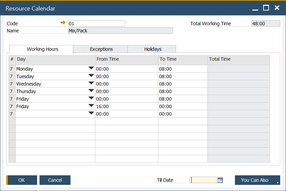Viewport: 286px width, 191px height.
Task: Confirm with the OK button
Action: (21, 180)
